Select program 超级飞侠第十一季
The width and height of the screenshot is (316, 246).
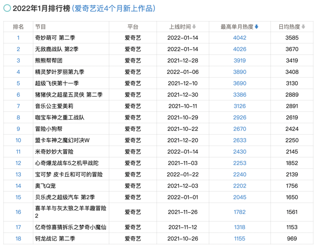(57, 83)
